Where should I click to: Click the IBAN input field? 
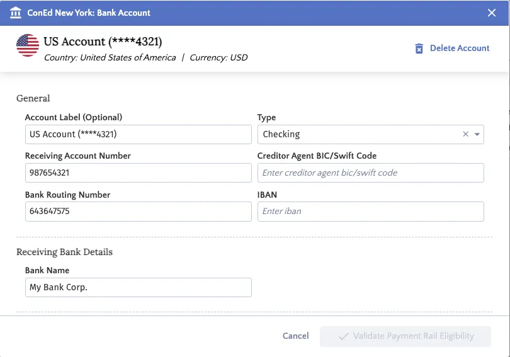(370, 212)
